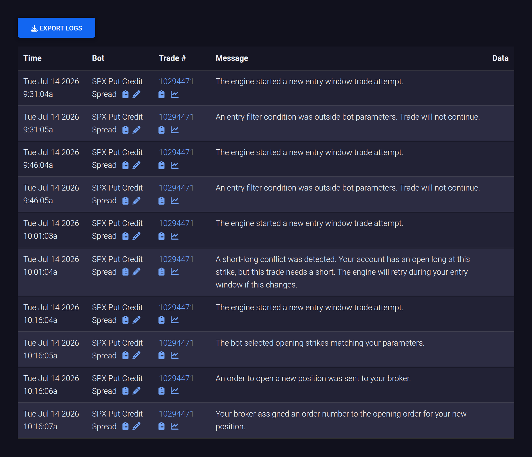Click the Data column header
This screenshot has height=457, width=532.
[x=500, y=58]
